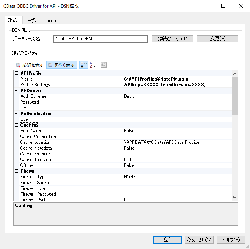Click the %APPDATA%¥CData¥API Data Provider value
Screen dimensions: 250x249
click(162, 142)
